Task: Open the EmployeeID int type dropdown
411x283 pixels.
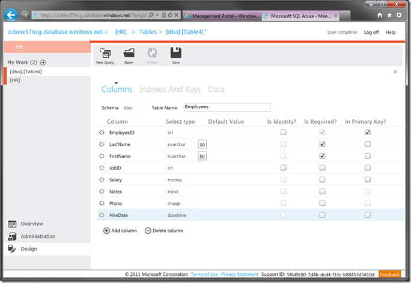Action: pos(174,133)
